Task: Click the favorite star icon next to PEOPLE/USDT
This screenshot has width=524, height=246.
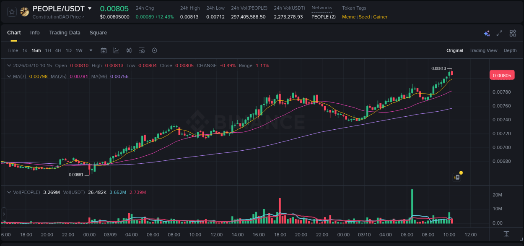Action: [11, 12]
